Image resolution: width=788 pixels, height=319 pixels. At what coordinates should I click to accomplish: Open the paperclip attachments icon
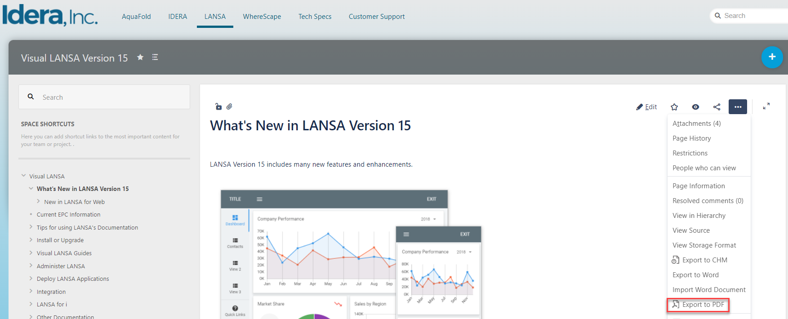229,106
